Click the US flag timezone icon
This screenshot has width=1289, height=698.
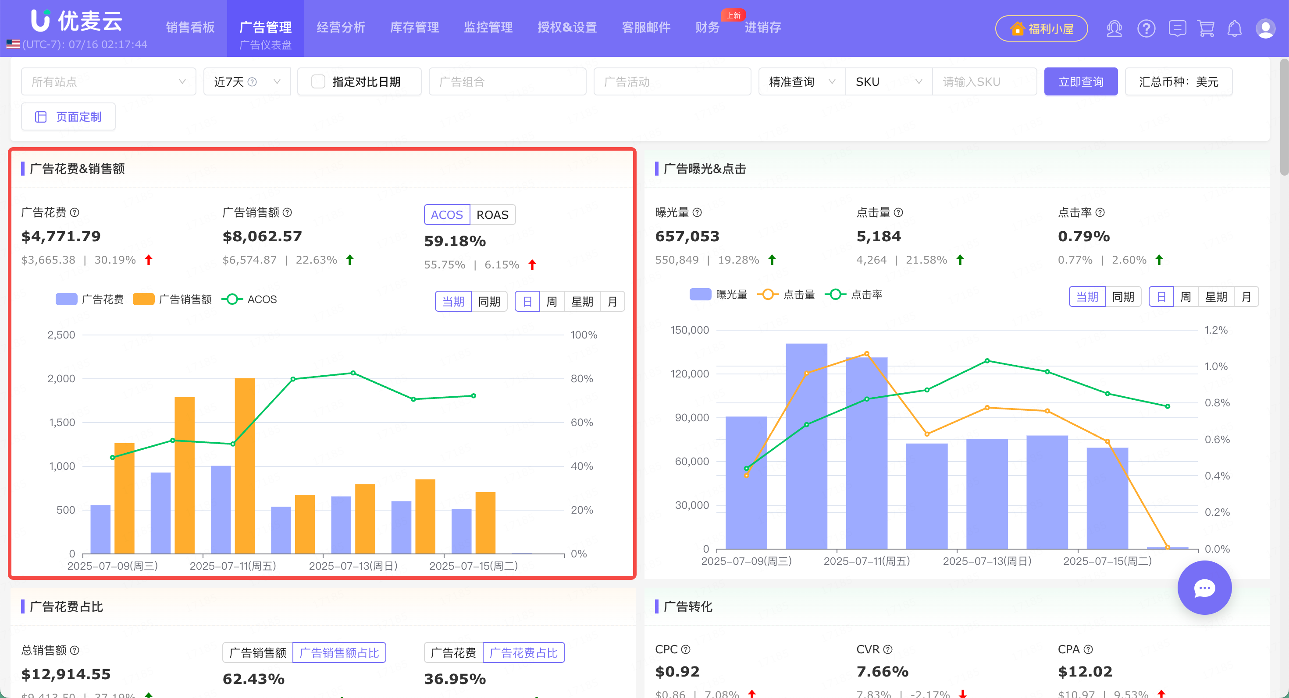[x=13, y=45]
